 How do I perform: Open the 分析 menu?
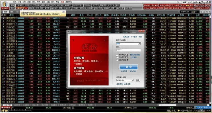(x=24, y=2)
